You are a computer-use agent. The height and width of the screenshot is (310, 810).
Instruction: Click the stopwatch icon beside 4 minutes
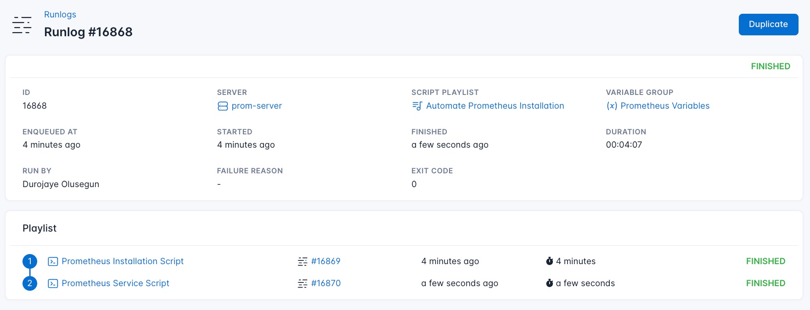click(549, 261)
